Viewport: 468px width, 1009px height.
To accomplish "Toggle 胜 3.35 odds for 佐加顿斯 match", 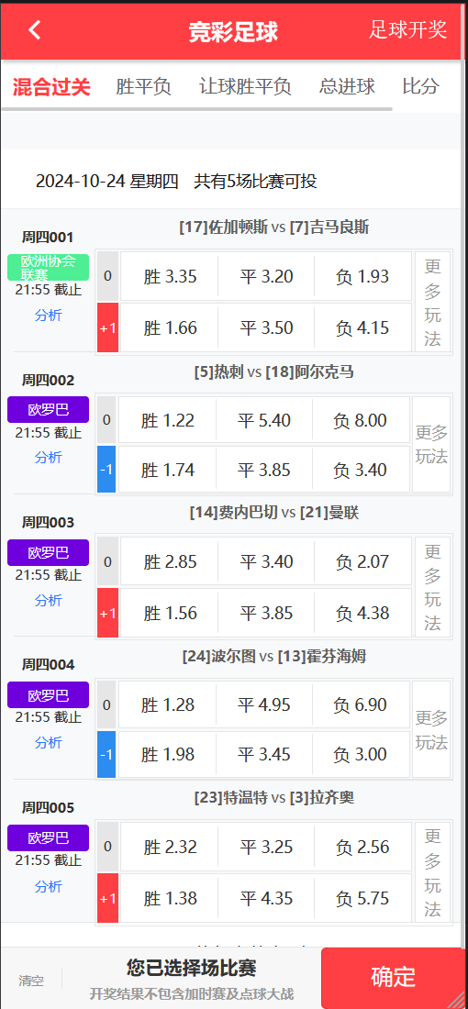I will point(169,277).
